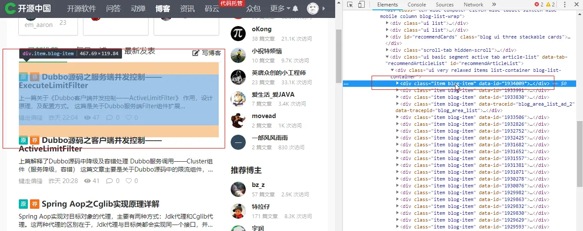
Task: Click the view-count eye icon on ActiveLimitFilter post
Action: tap(87, 181)
